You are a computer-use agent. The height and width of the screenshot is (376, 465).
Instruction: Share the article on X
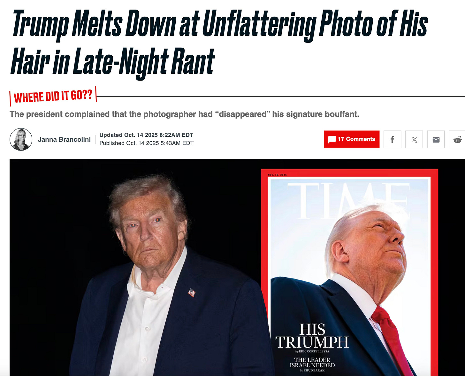pyautogui.click(x=414, y=139)
